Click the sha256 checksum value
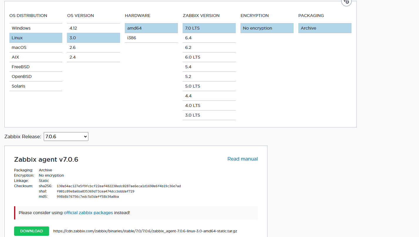The image size is (419, 237). 119,186
